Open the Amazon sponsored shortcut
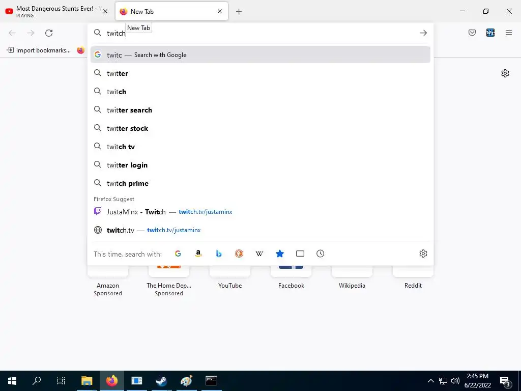This screenshot has height=391, width=521. pyautogui.click(x=108, y=281)
